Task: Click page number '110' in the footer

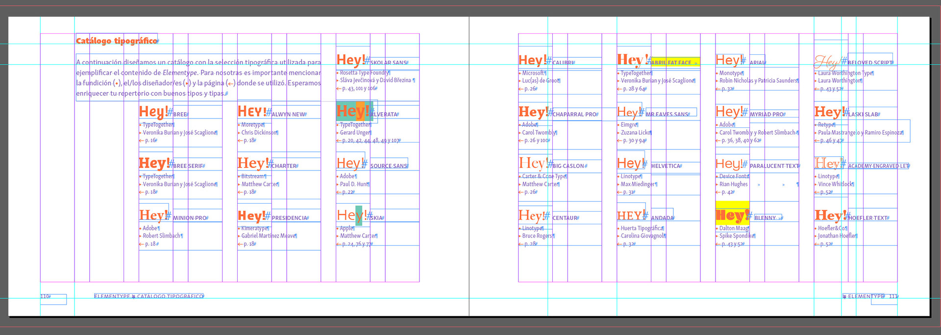Action: click(x=45, y=296)
